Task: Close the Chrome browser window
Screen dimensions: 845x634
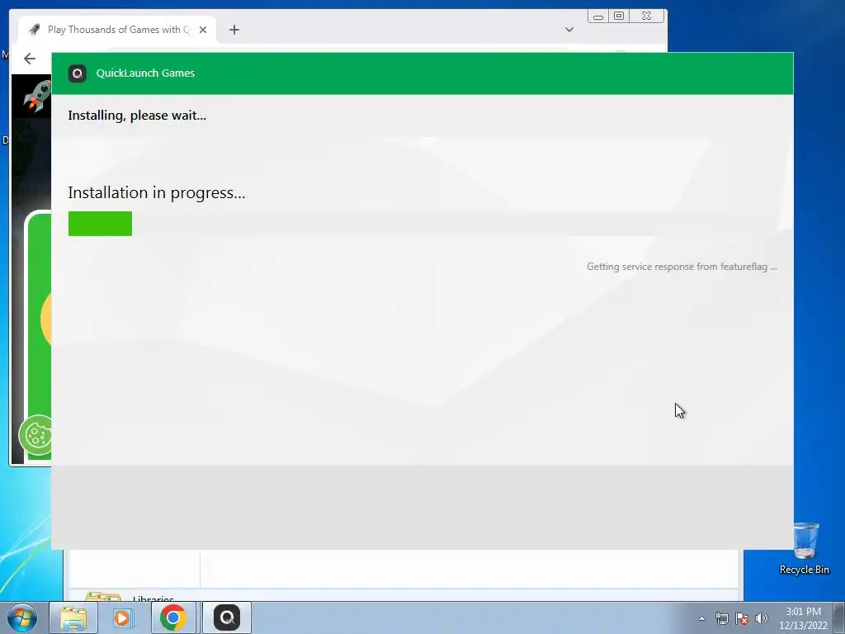Action: point(647,17)
